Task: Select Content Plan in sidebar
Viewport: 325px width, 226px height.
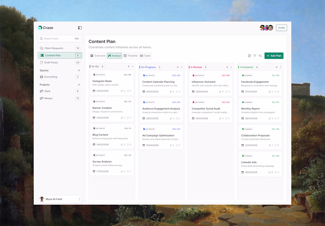Action: point(60,55)
